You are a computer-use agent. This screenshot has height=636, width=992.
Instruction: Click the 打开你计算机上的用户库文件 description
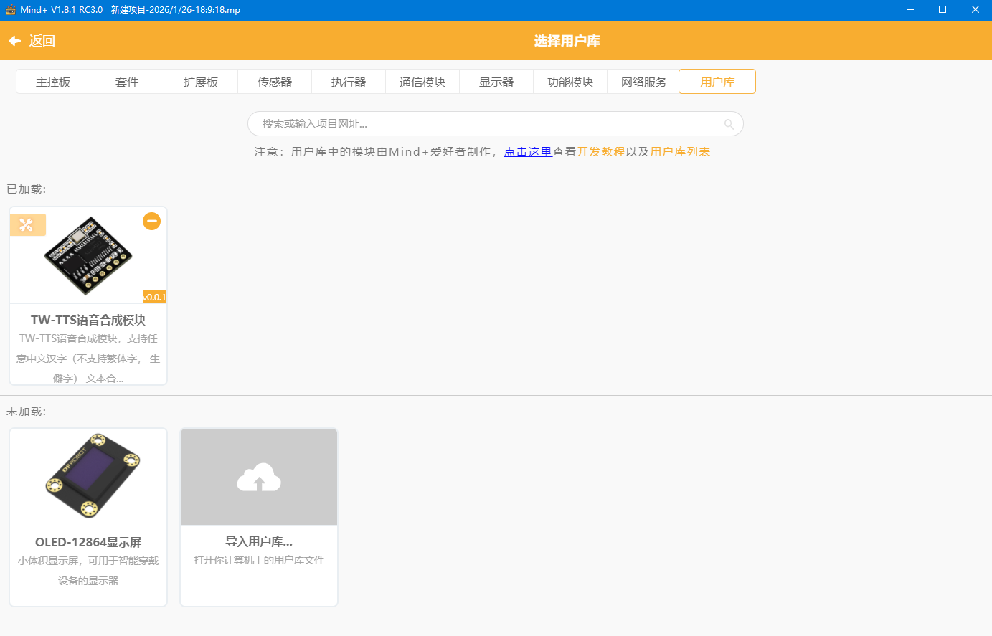point(259,560)
